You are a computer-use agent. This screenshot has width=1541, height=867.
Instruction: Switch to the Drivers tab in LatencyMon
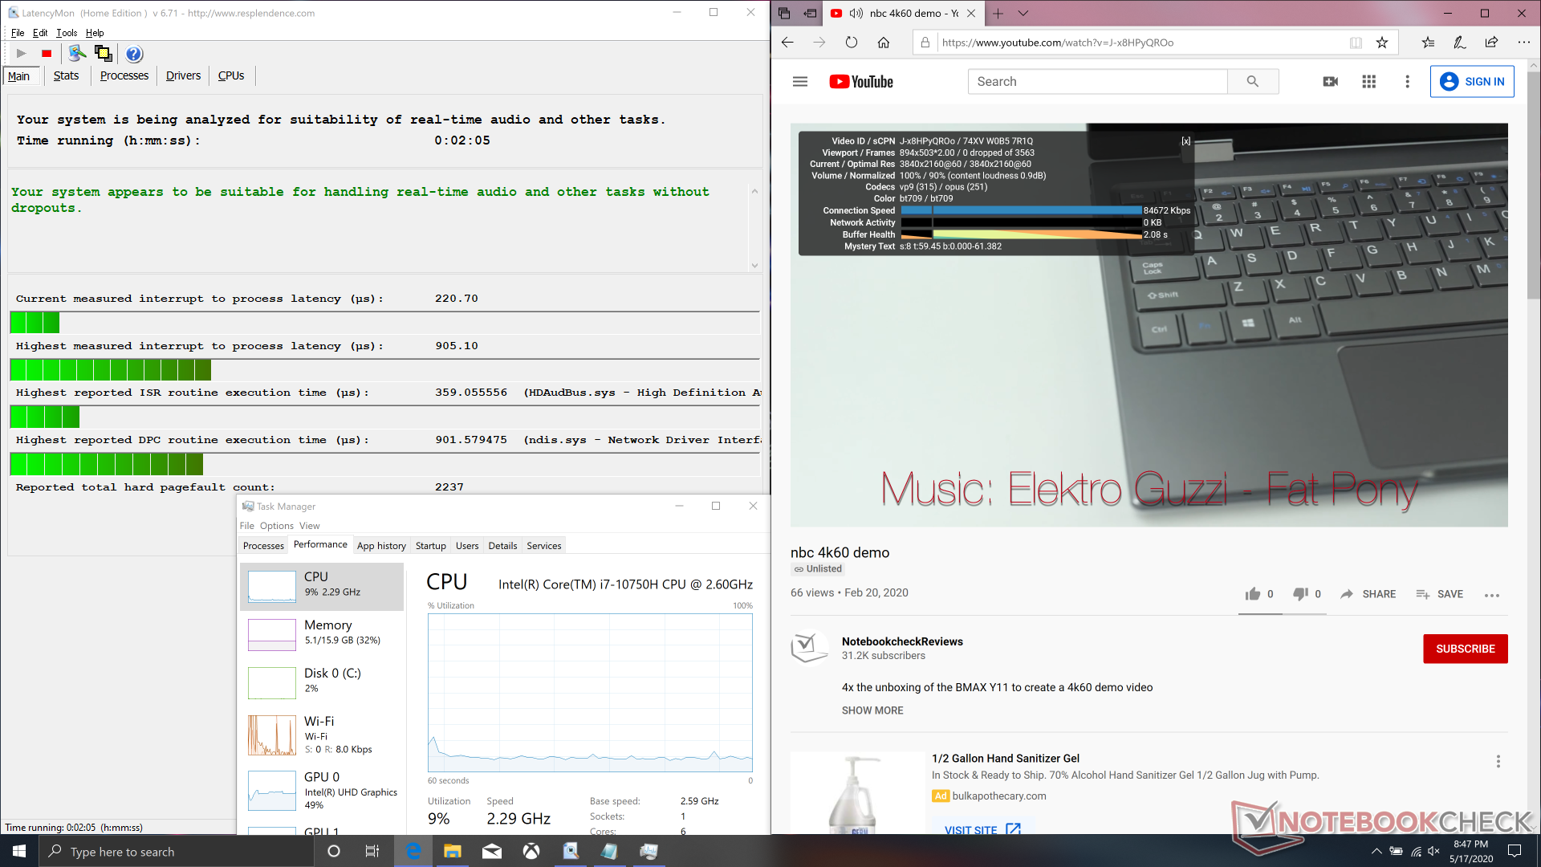[x=183, y=75]
